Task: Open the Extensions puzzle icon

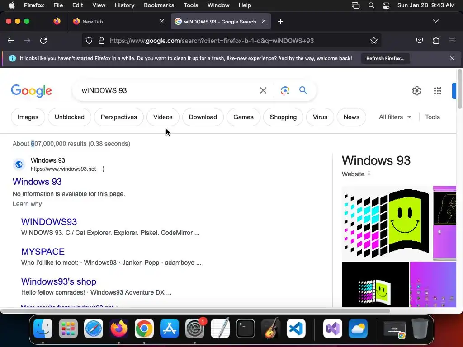Action: 436,40
